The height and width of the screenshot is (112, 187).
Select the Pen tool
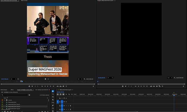[53, 105]
